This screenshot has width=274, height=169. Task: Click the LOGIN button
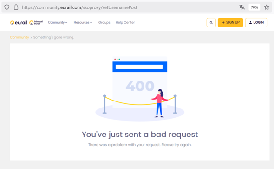tap(256, 23)
